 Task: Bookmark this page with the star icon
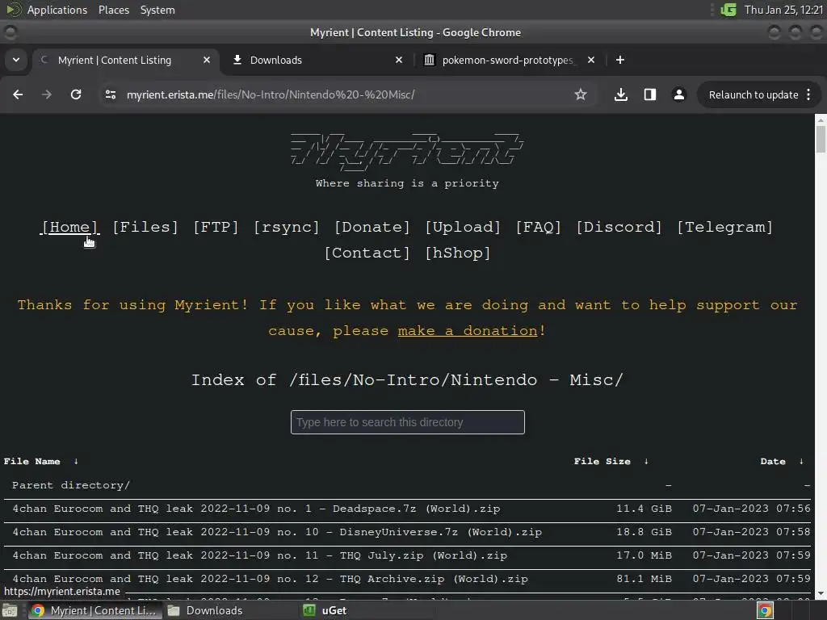581,94
